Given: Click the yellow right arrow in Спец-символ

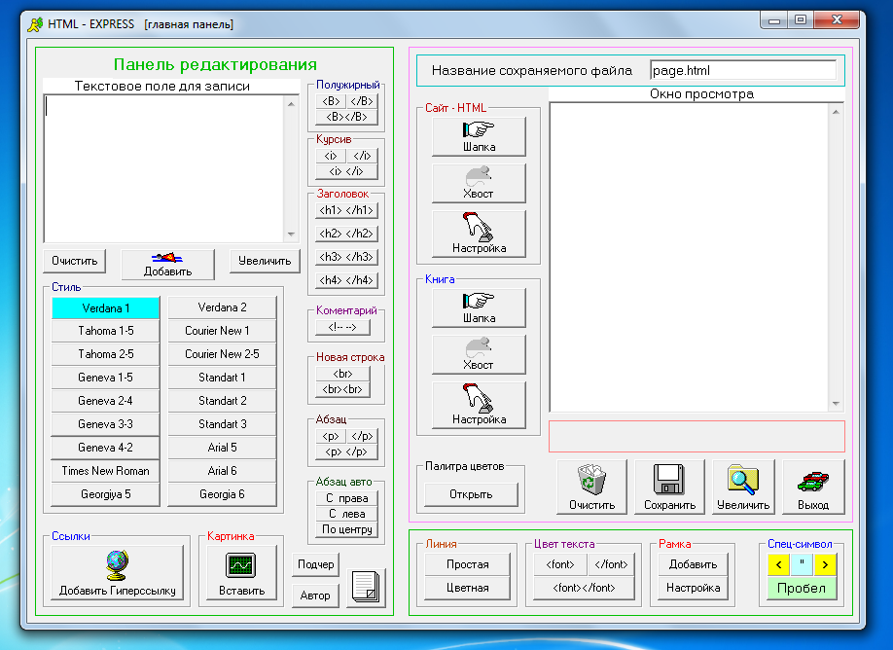Looking at the screenshot, I should pos(825,564).
